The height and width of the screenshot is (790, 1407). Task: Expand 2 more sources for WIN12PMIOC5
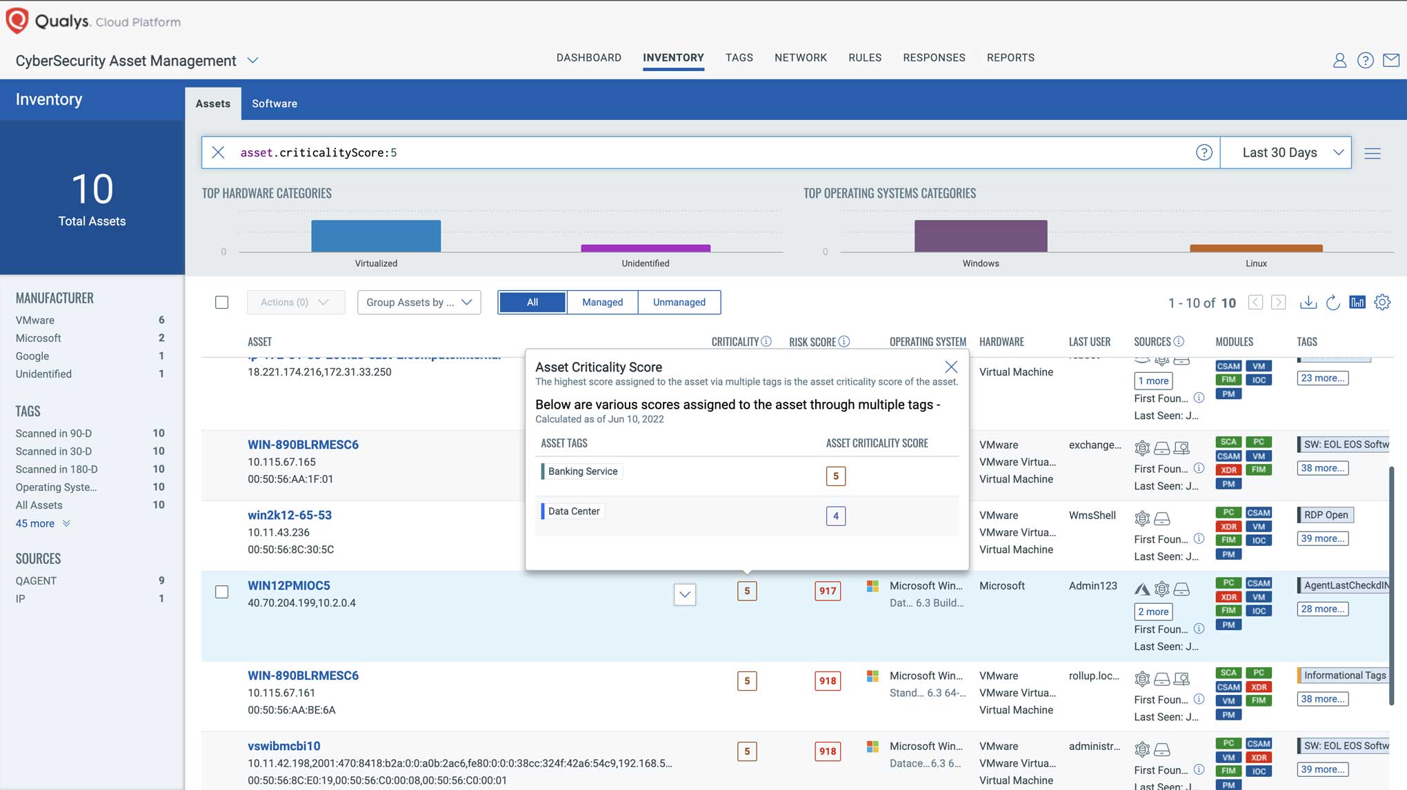1153,611
